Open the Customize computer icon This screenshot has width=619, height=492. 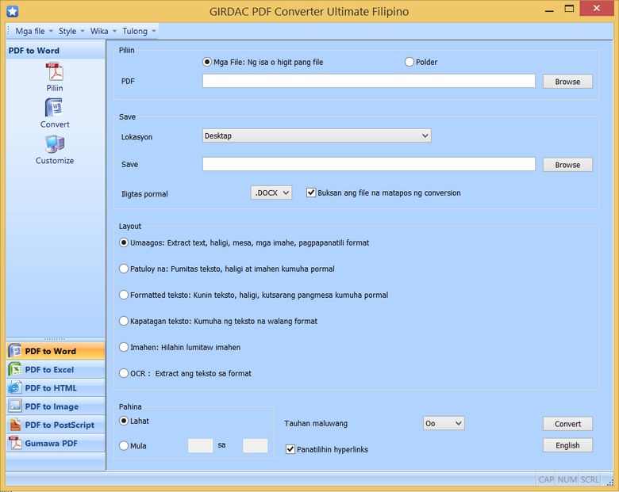[x=55, y=144]
